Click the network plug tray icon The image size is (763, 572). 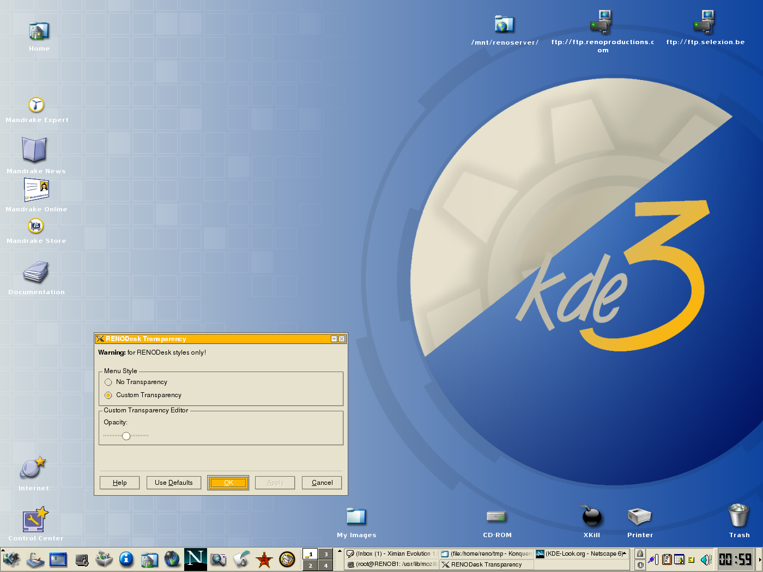tap(653, 559)
